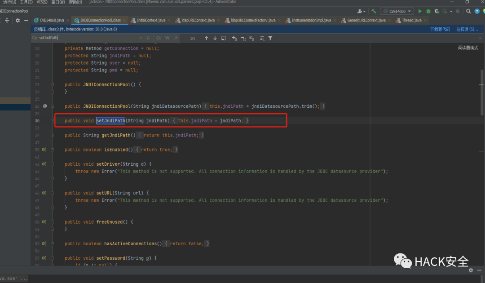Close the find bar
This screenshot has width=485, height=283.
click(x=480, y=38)
